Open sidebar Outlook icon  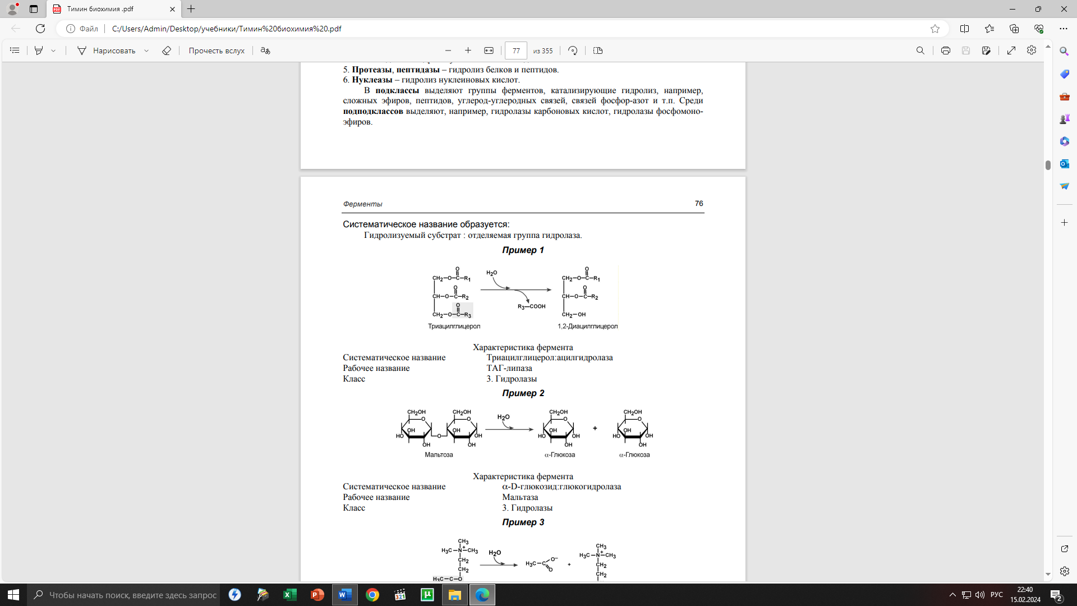(1064, 164)
